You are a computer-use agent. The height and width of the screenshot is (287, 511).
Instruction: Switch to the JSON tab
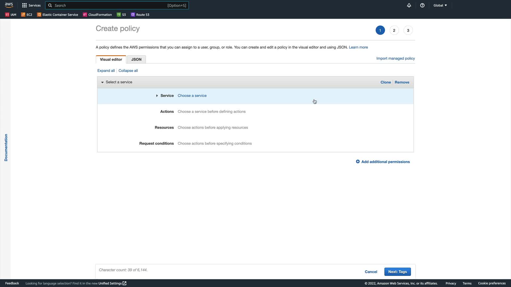click(x=136, y=60)
